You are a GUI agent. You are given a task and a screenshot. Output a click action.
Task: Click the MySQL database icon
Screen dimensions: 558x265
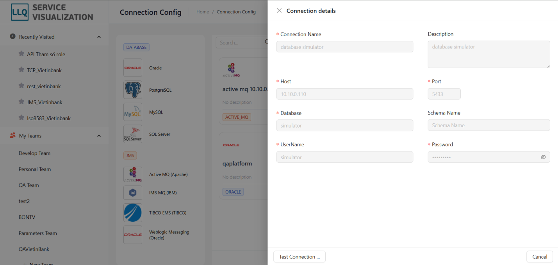point(133,112)
